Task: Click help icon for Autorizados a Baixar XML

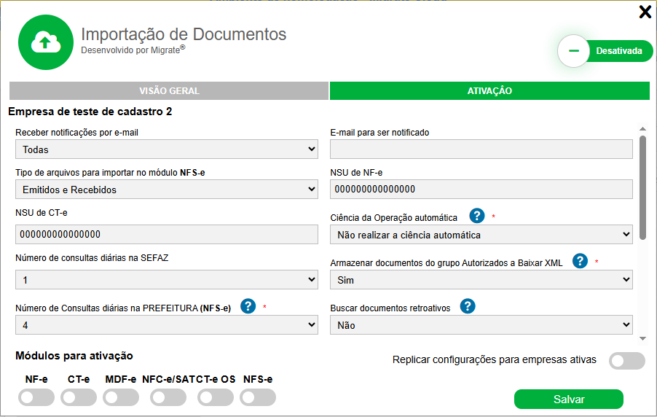Action: (x=580, y=261)
